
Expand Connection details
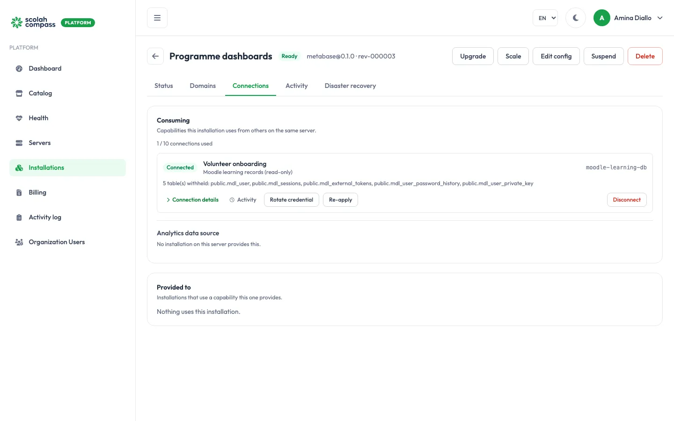192,200
